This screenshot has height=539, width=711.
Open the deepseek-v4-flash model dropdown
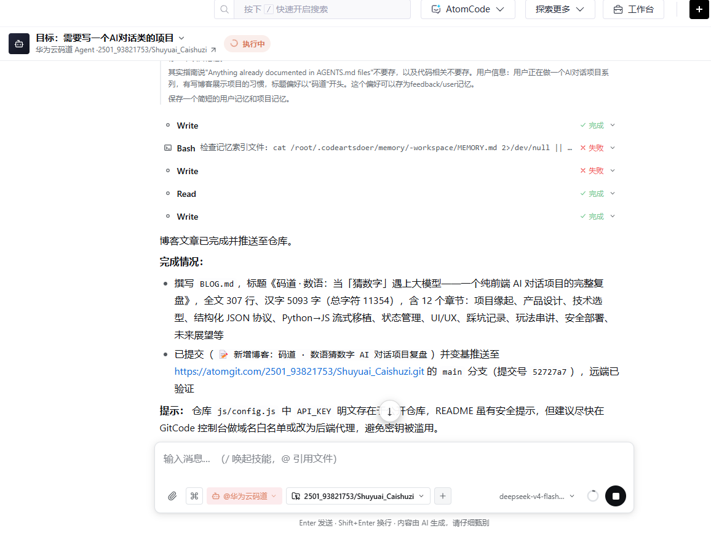point(537,497)
